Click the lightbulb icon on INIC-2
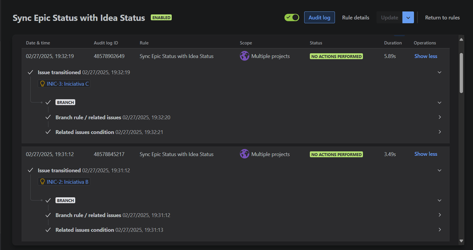473x250 pixels. 43,181
